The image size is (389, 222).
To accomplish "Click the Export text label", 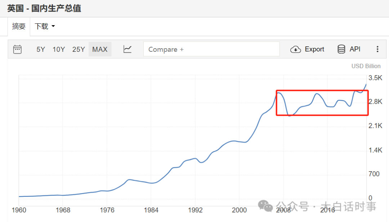I will [314, 49].
